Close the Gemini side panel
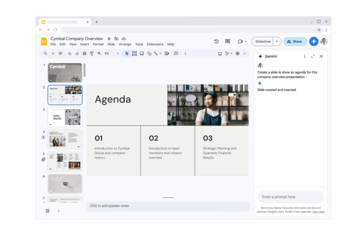Screen dimensions: 361x232 (x=321, y=56)
